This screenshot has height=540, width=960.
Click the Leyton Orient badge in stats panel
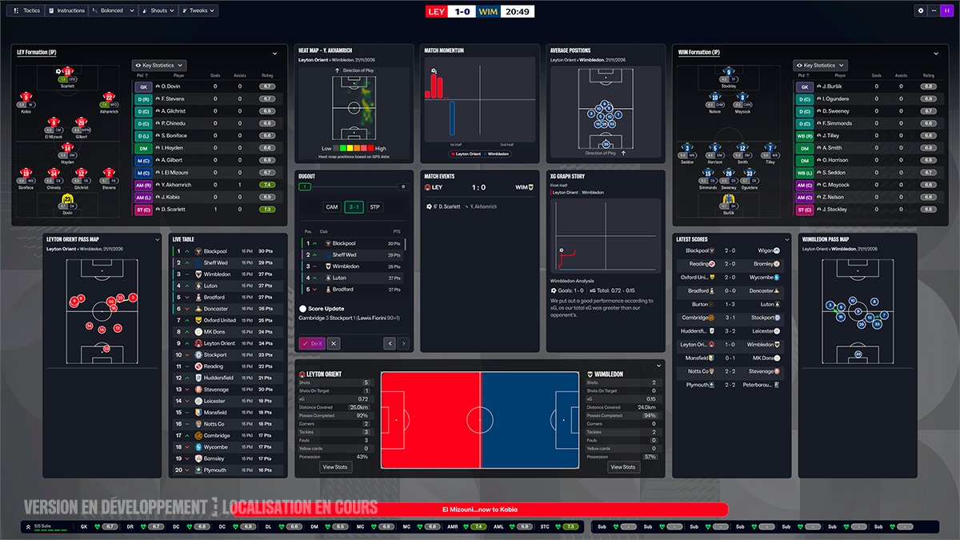pos(302,374)
